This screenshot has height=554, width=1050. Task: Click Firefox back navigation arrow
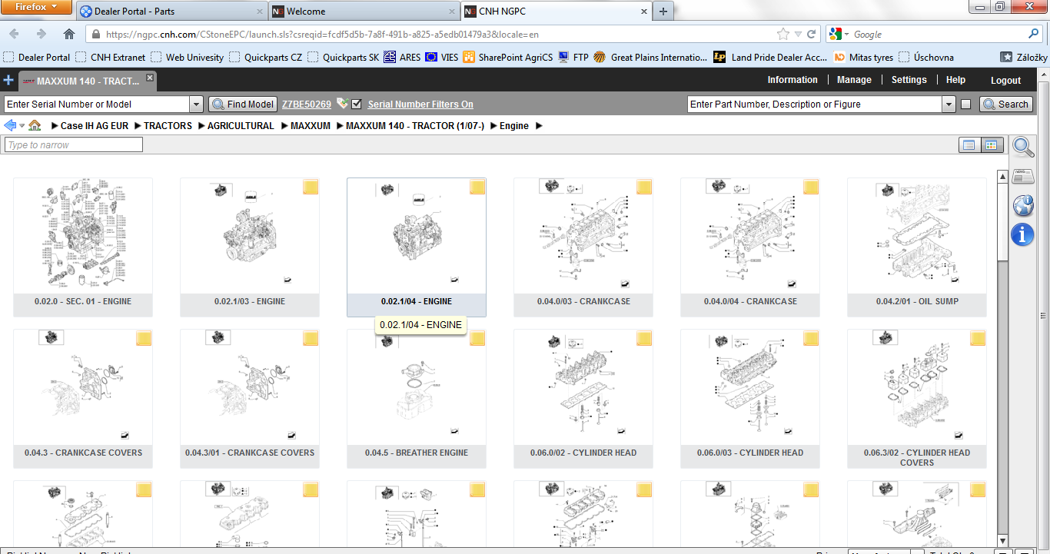(14, 35)
